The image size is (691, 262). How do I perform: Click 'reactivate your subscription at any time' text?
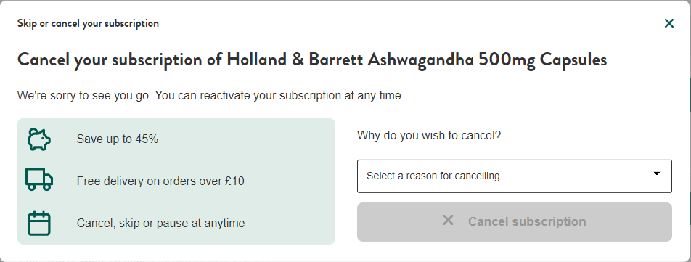[302, 96]
